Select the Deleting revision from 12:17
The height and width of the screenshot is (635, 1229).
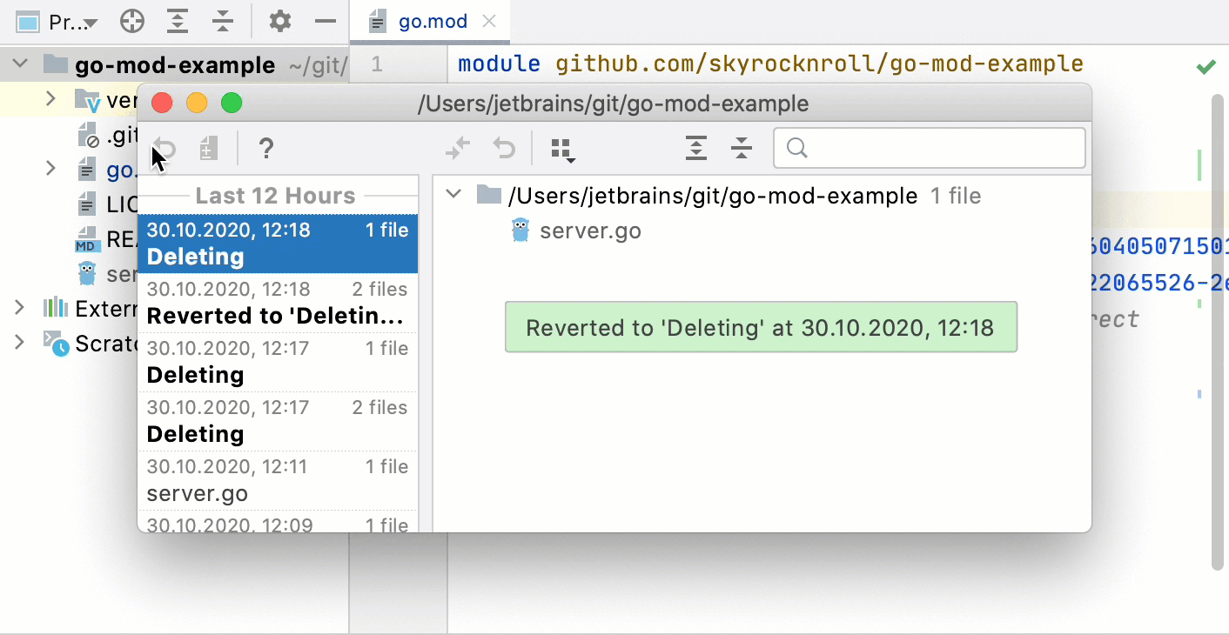pyautogui.click(x=278, y=361)
